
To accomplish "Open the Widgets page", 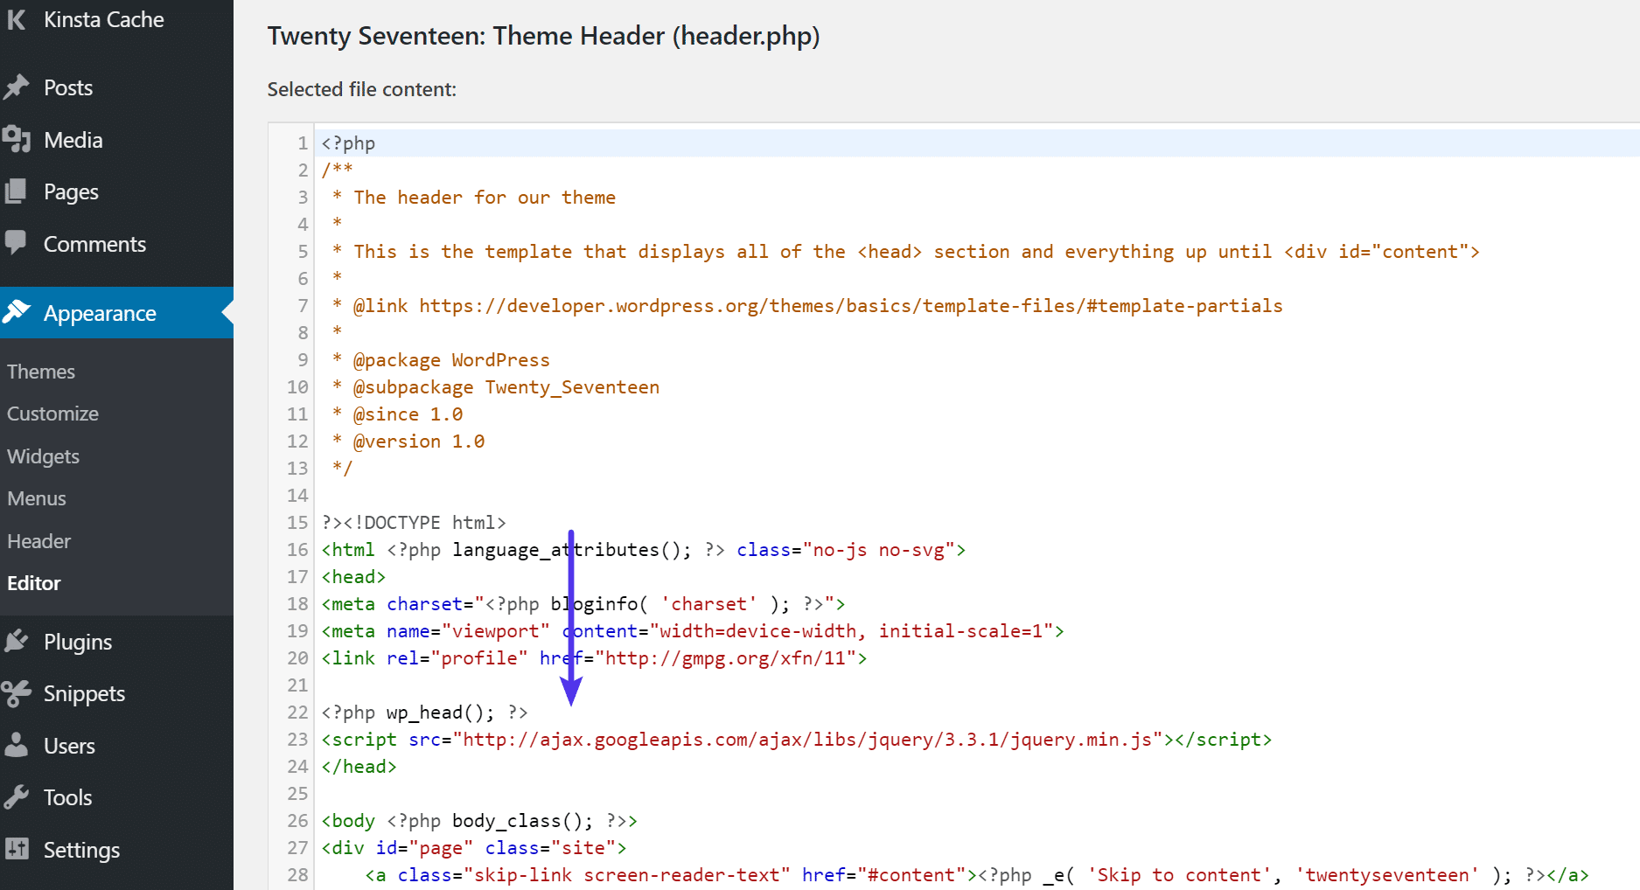I will (x=43, y=455).
